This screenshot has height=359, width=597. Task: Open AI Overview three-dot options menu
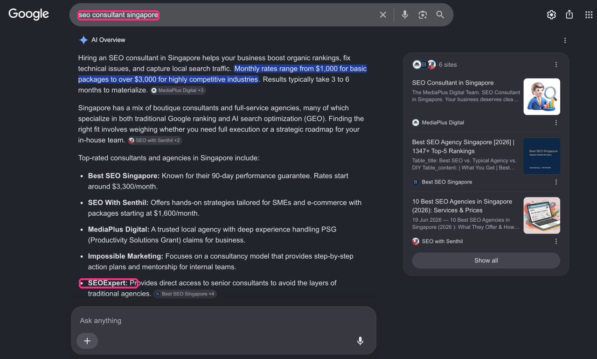565,41
